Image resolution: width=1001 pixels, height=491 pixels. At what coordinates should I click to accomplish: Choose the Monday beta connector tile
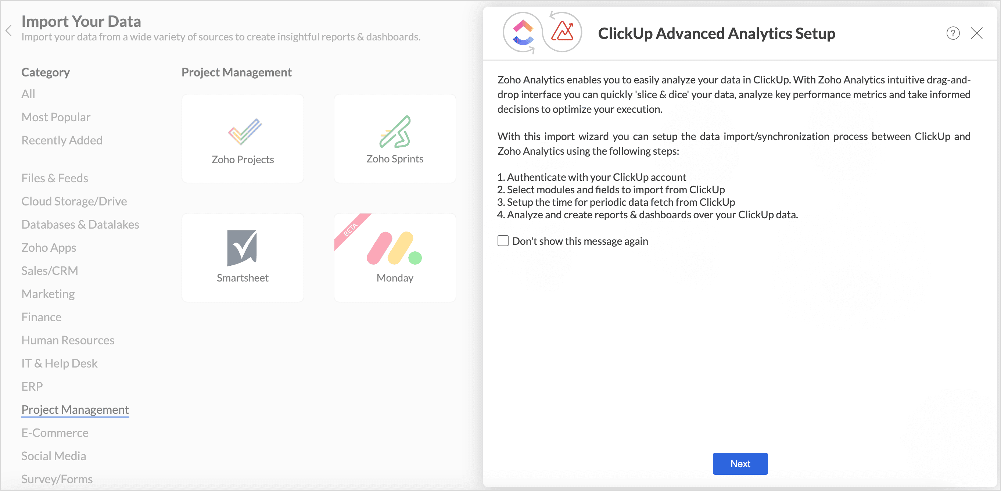(395, 257)
